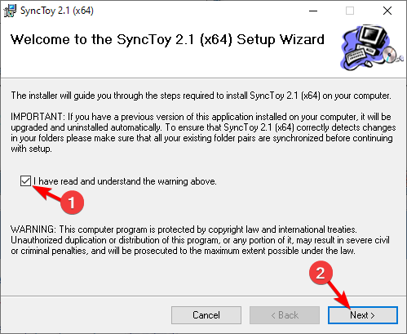Click the disabled maximize window button
The height and width of the screenshot is (334, 407).
350,11
